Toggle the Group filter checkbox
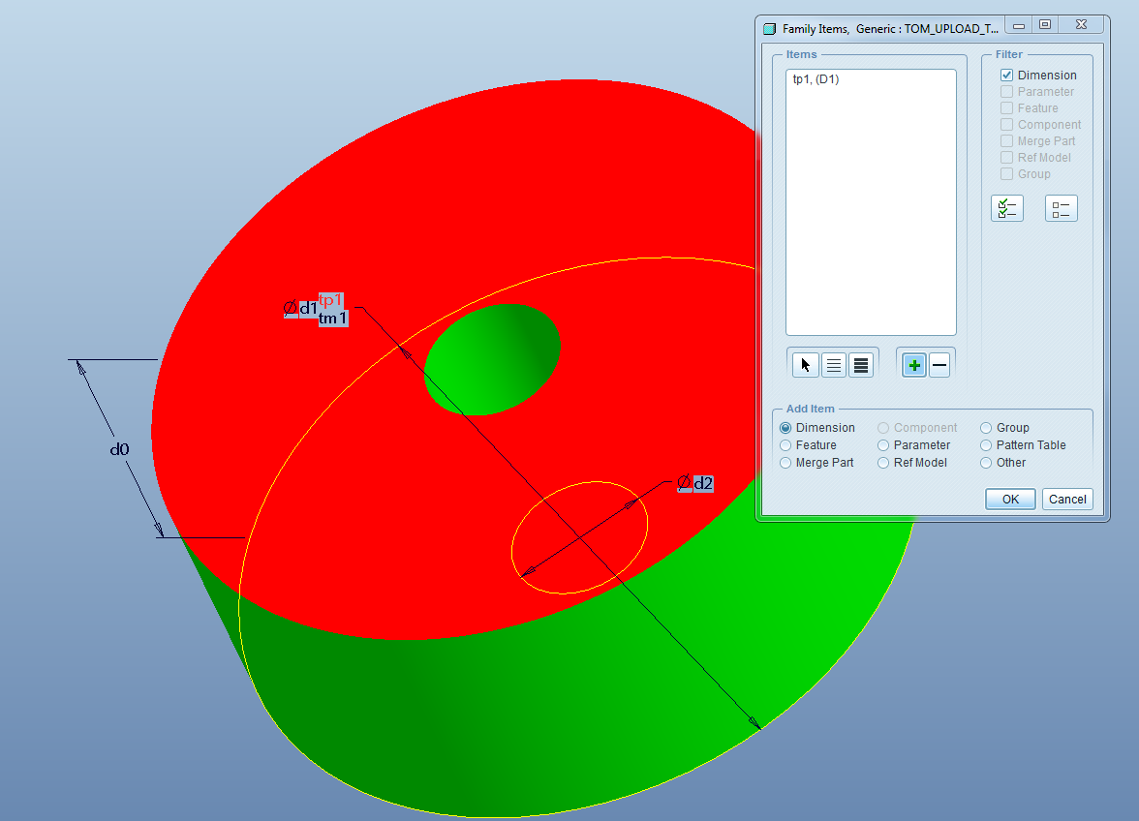 (x=1007, y=174)
